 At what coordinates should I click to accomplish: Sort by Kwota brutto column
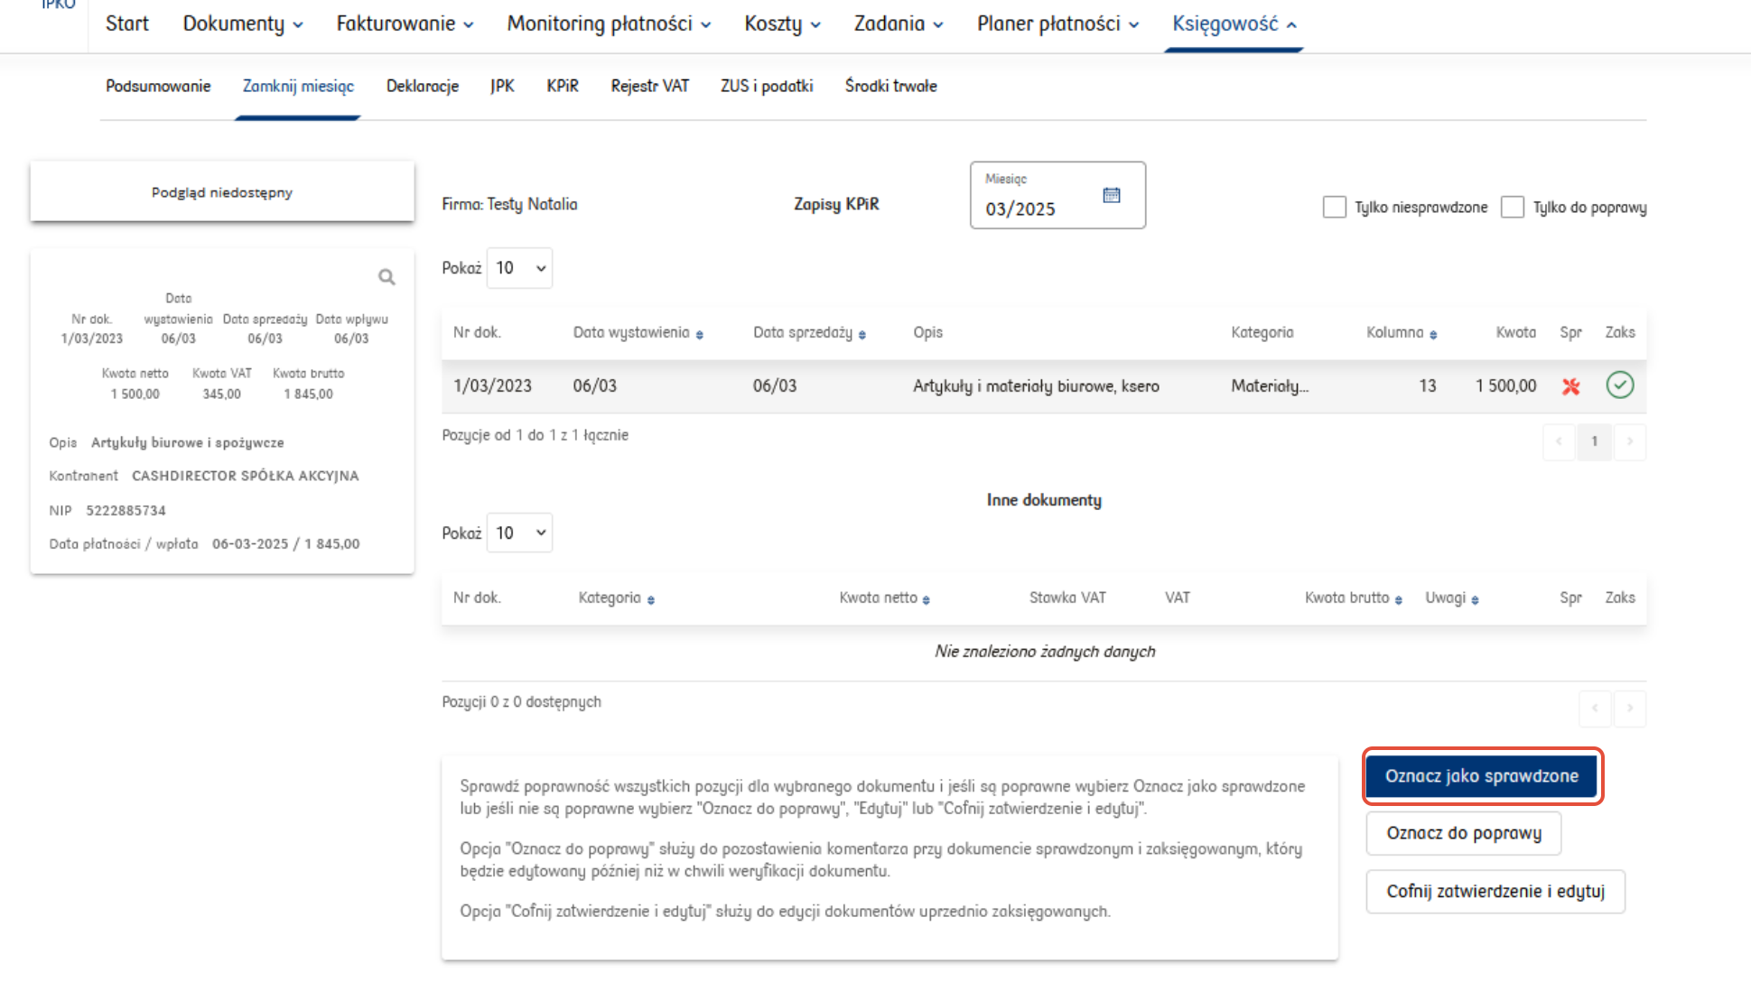pyautogui.click(x=1399, y=600)
